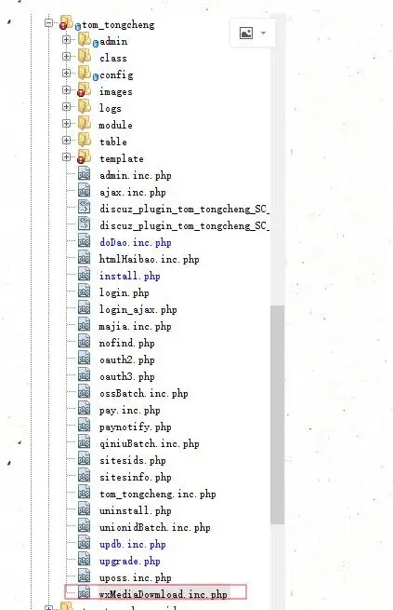The height and width of the screenshot is (610, 393).
Task: Click PHP icon of oauth3.php
Action: pos(85,374)
